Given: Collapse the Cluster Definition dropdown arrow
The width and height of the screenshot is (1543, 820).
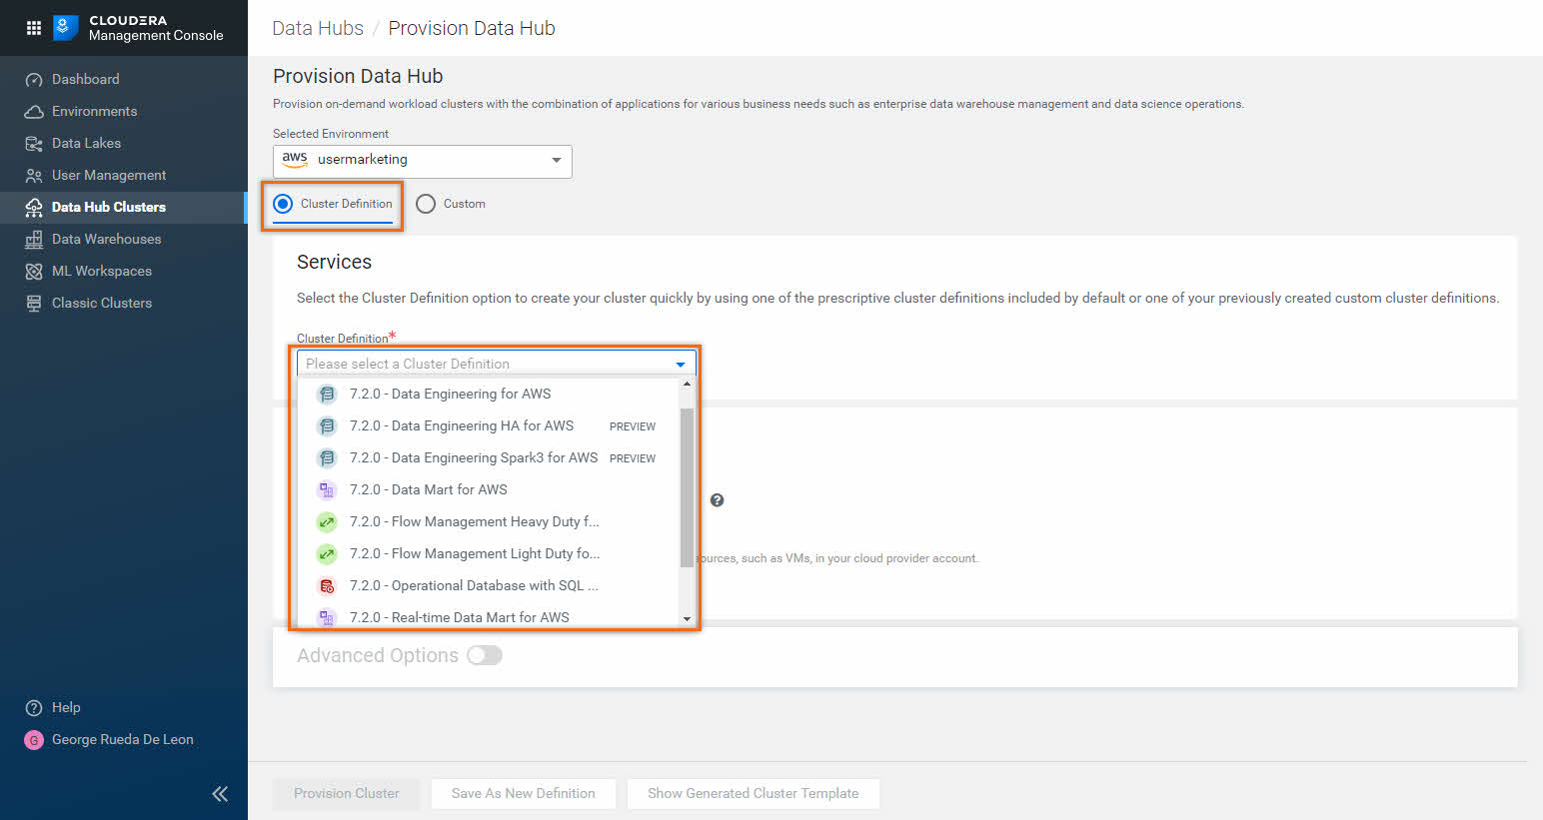Looking at the screenshot, I should (x=681, y=365).
